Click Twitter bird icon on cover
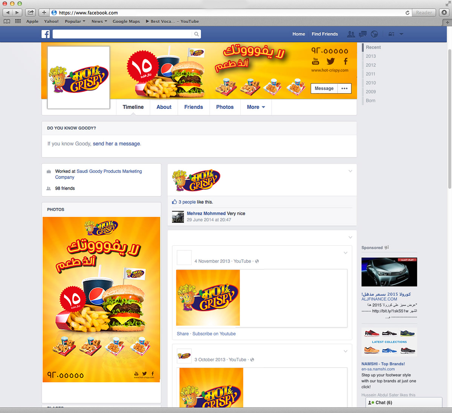The image size is (452, 413). [x=331, y=61]
